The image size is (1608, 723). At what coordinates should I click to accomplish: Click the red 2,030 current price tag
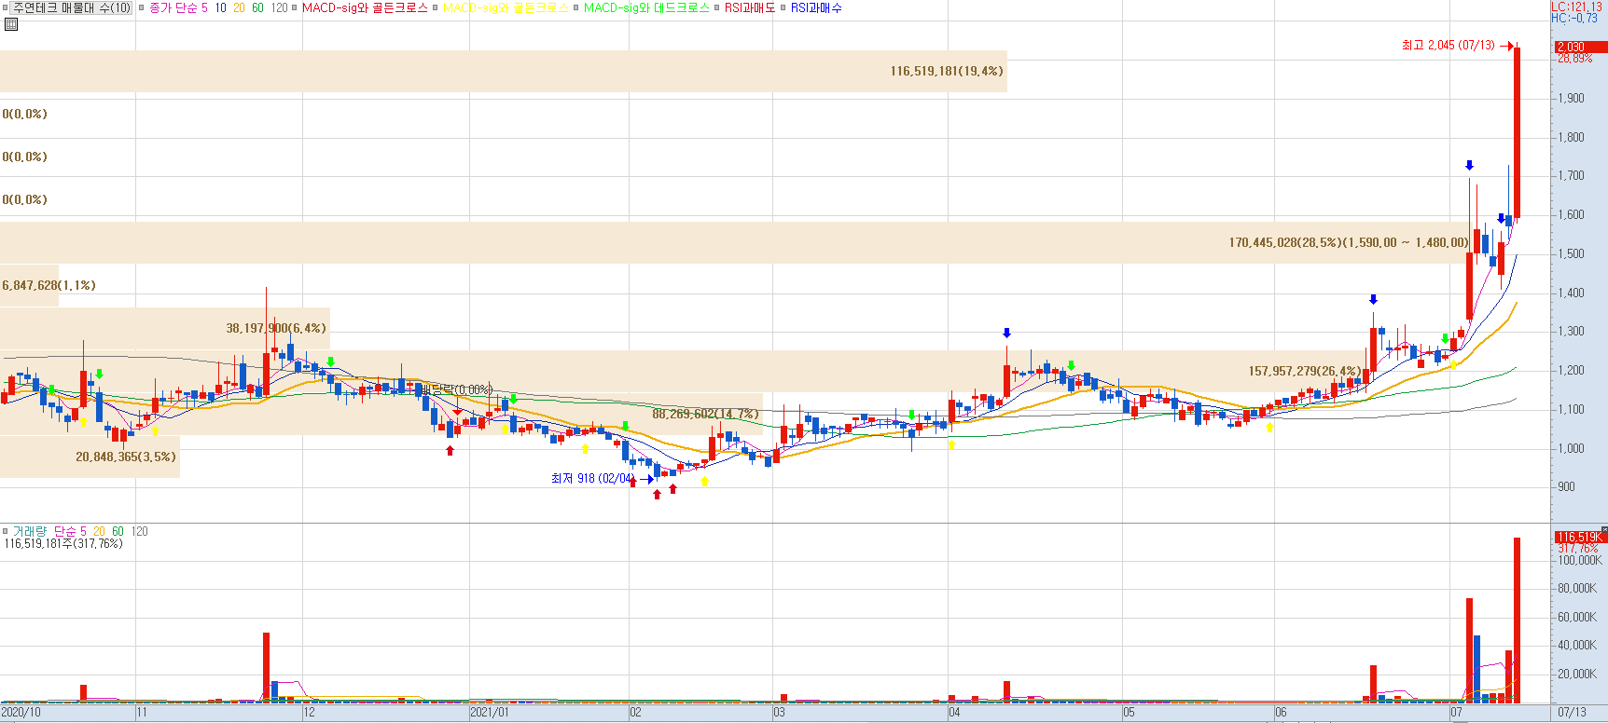[x=1580, y=47]
